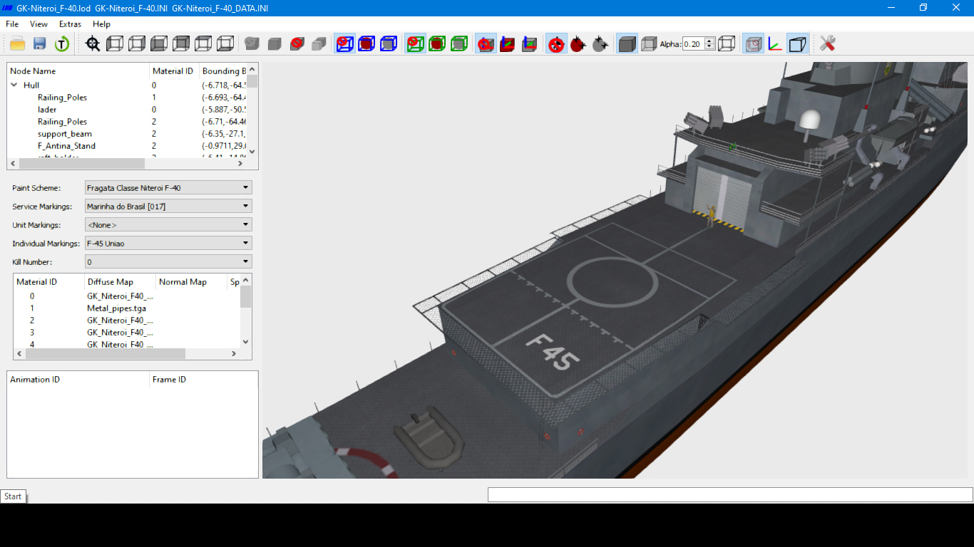The width and height of the screenshot is (974, 547).
Task: Open the Service Markings dropdown
Action: 168,207
